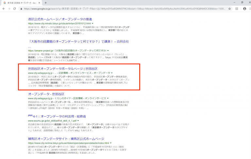Viewport: 251px width, 159px height.
Task: Go forward with the browser forward arrow
Action: pyautogui.click(x=9, y=9)
